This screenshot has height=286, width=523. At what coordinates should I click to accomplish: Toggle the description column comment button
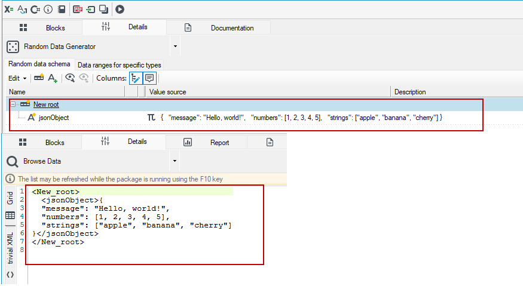click(149, 78)
